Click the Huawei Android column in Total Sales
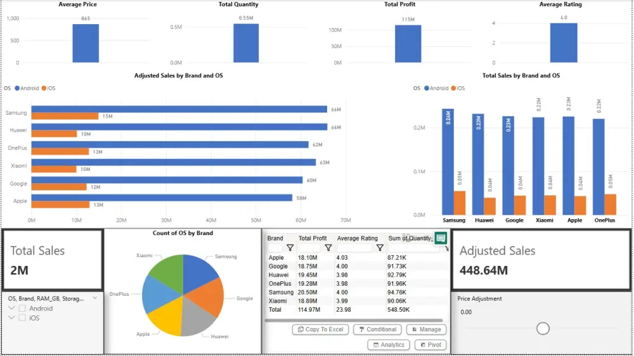The image size is (634, 356). pyautogui.click(x=478, y=165)
